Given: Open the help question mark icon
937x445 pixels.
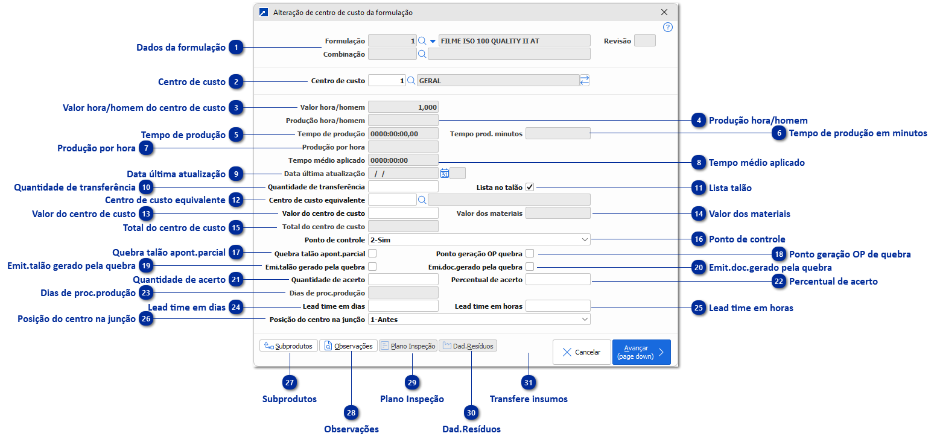Looking at the screenshot, I should coord(667,27).
